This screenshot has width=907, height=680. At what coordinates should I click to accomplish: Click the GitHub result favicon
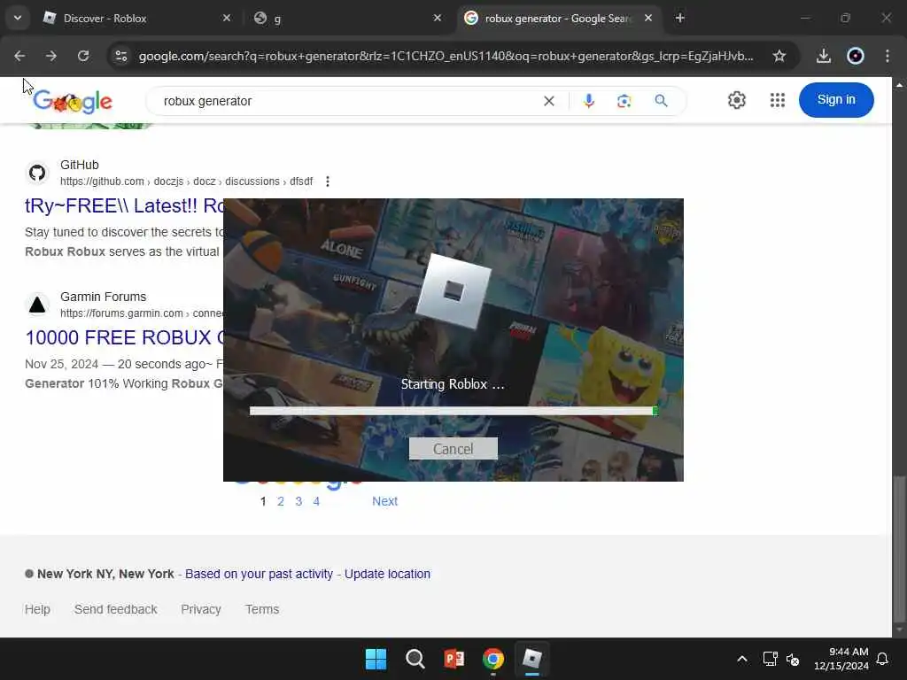click(x=37, y=173)
